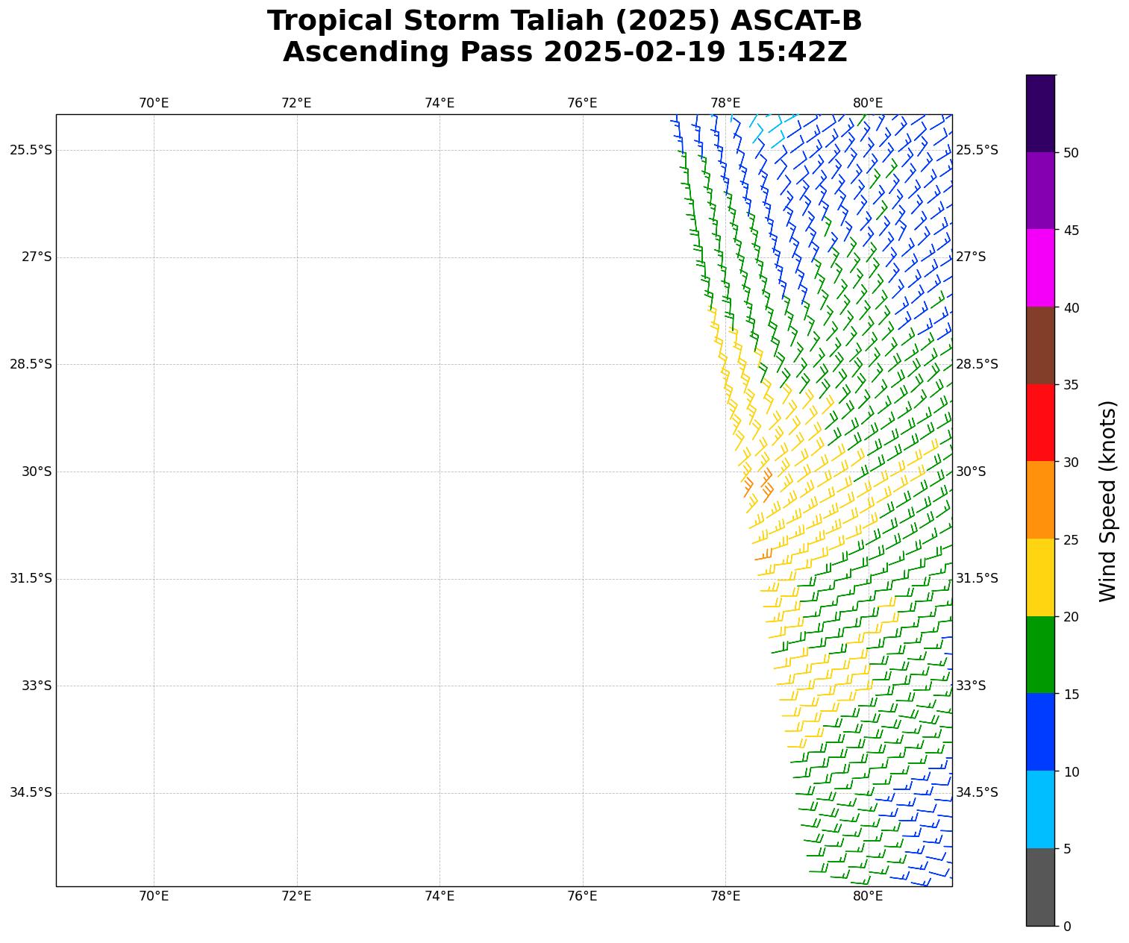Select the 'Ascending Pass 2025-02-19 15:42Z' subtitle

point(564,52)
